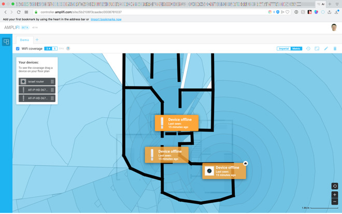The height and width of the screenshot is (214, 342).
Task: Select the israel router device row
Action: pos(37,81)
